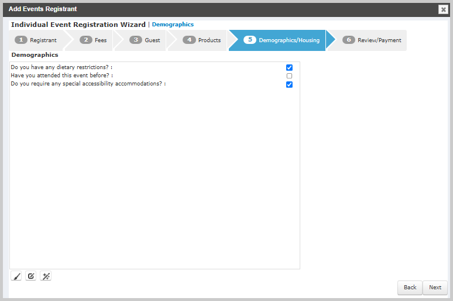Check the attended this event before checkbox
The height and width of the screenshot is (301, 453).
click(289, 76)
